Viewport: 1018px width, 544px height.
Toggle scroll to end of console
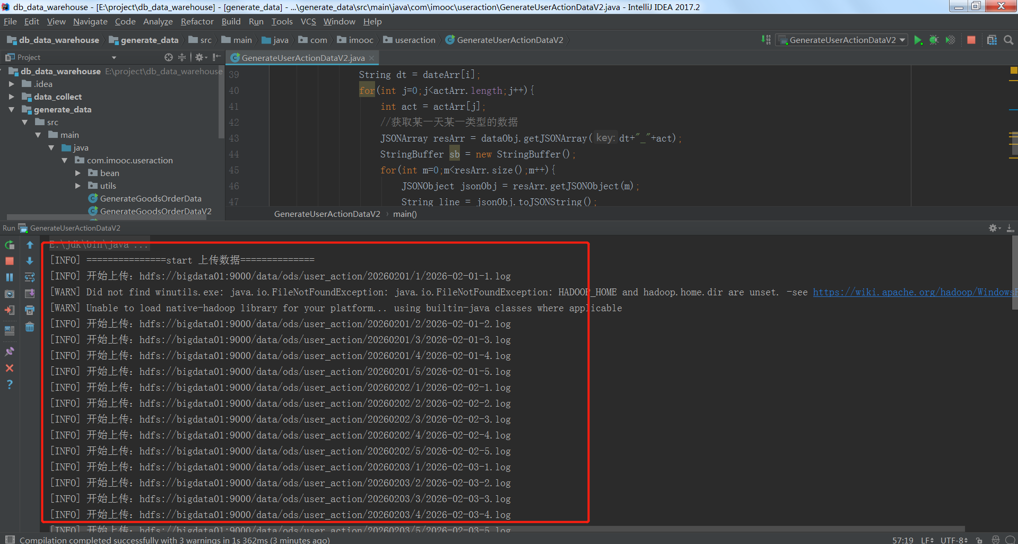[30, 294]
